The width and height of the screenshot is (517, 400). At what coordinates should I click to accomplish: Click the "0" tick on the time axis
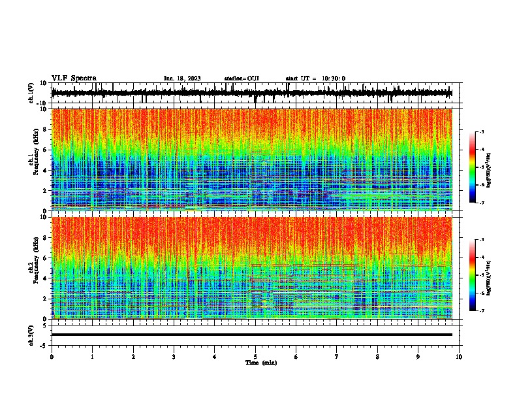[52, 357]
